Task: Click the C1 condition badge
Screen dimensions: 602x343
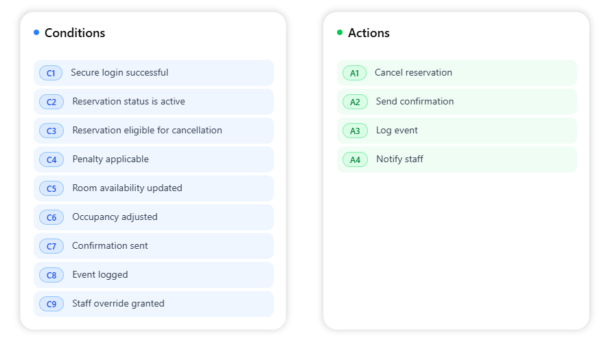Action: pyautogui.click(x=51, y=73)
